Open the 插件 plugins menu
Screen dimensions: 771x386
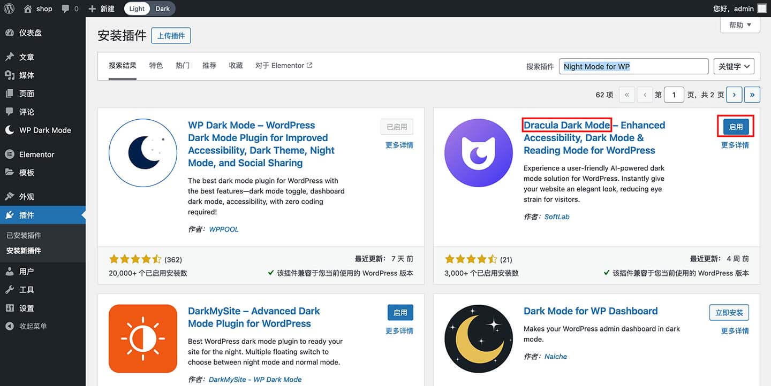[x=43, y=215]
